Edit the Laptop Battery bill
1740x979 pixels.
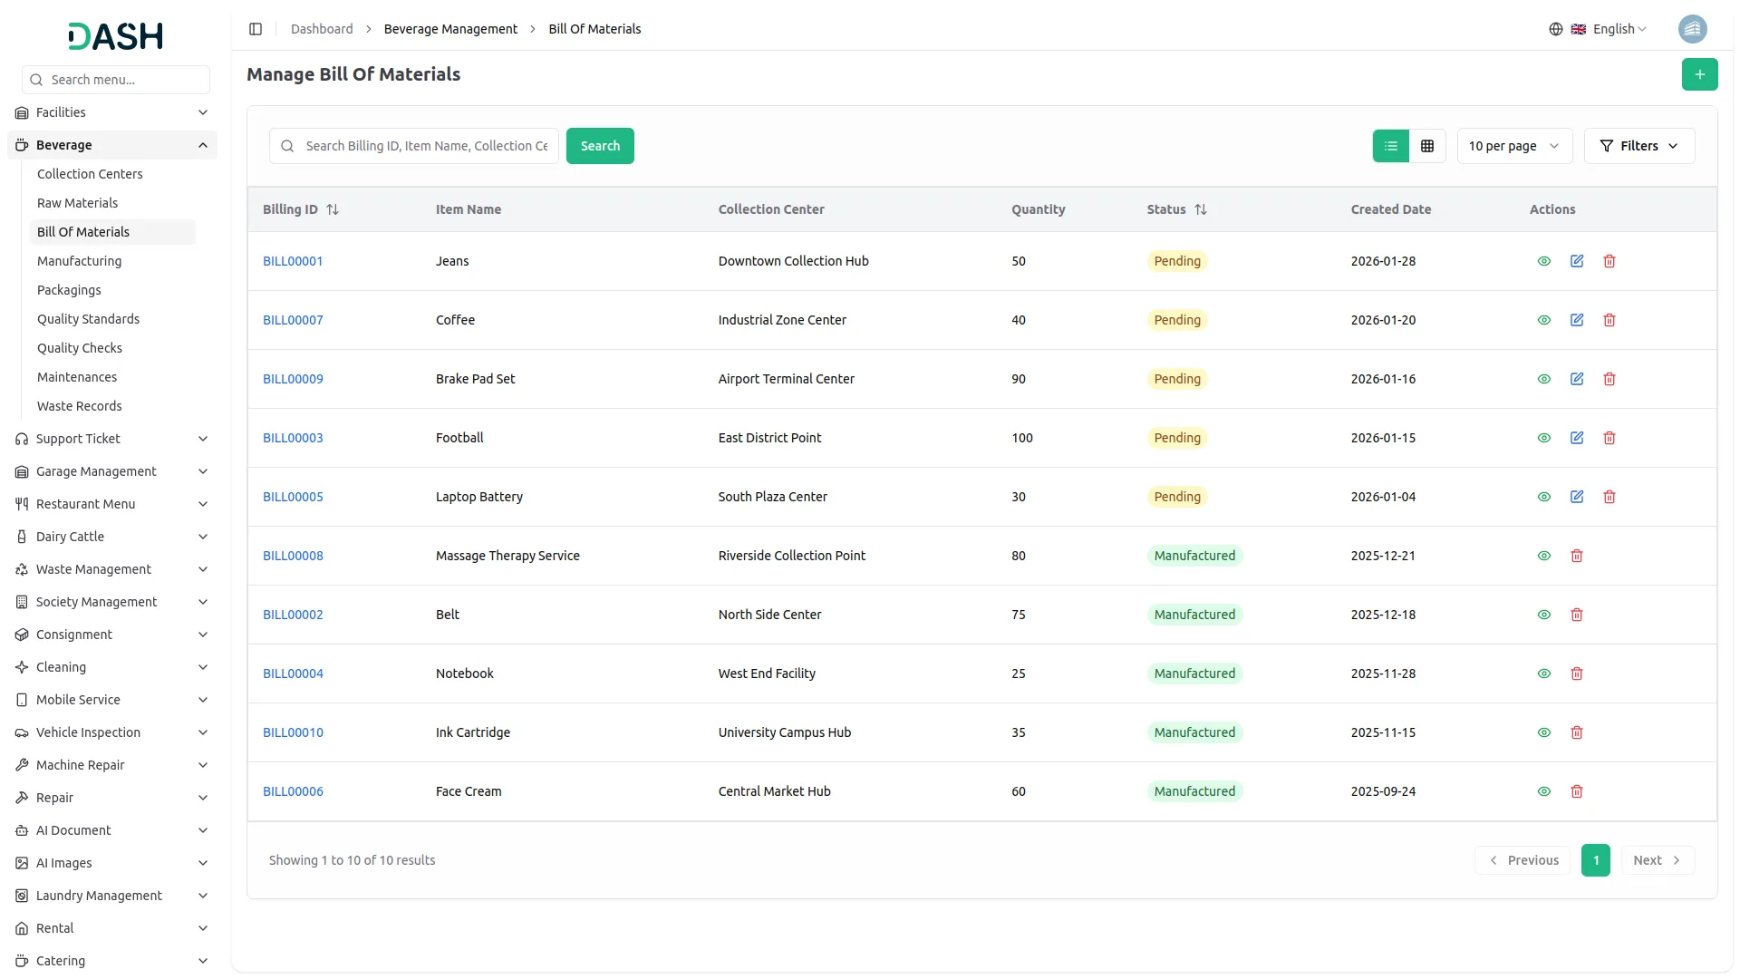tap(1577, 497)
